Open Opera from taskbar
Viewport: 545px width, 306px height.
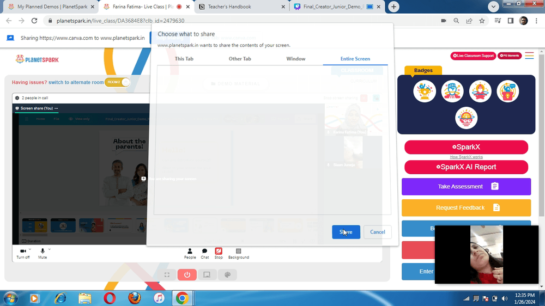coord(110,298)
